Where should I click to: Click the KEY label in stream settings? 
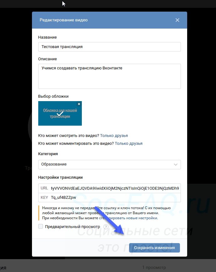click(x=44, y=198)
